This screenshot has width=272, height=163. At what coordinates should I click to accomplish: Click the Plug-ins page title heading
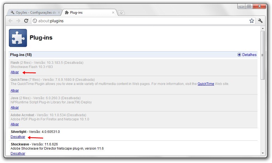pos(41,38)
